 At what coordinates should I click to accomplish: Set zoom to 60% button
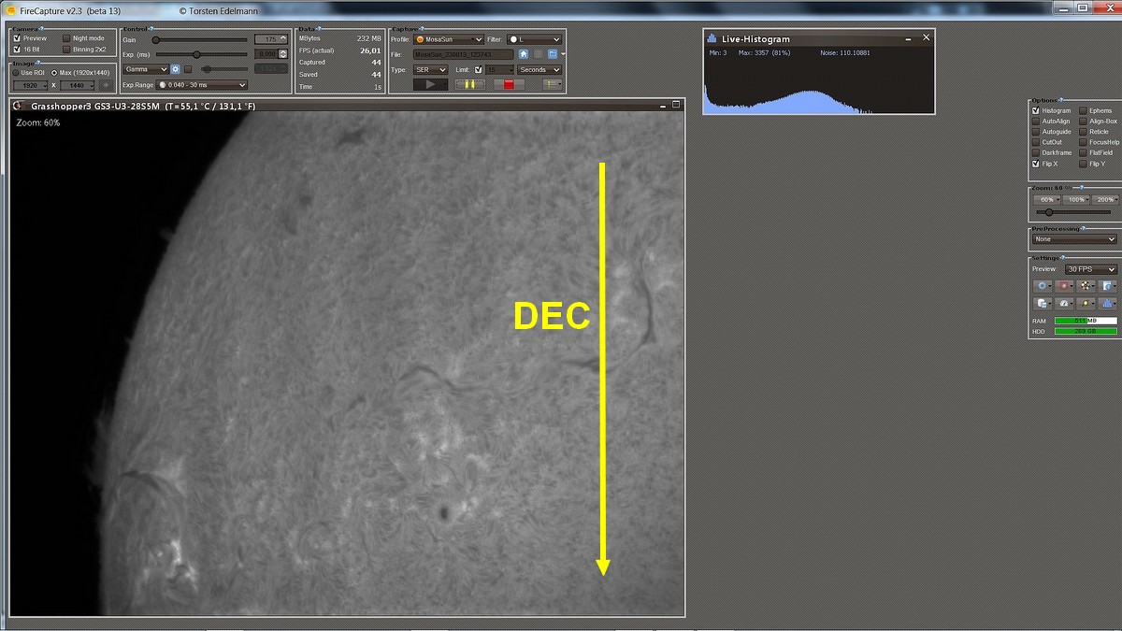[1047, 200]
